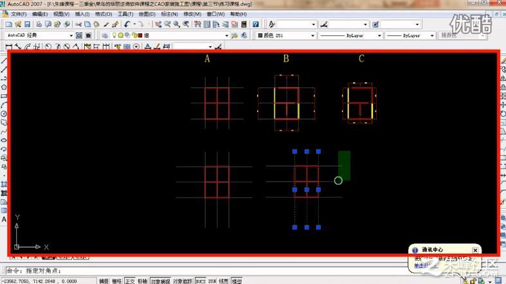Click the Open file icon
The height and width of the screenshot is (284, 506).
coord(18,24)
